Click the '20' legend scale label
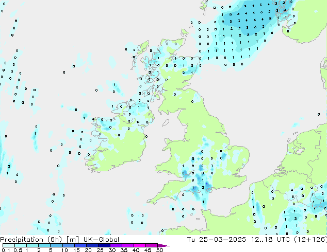The height and width of the screenshot is (252, 327). (88, 250)
